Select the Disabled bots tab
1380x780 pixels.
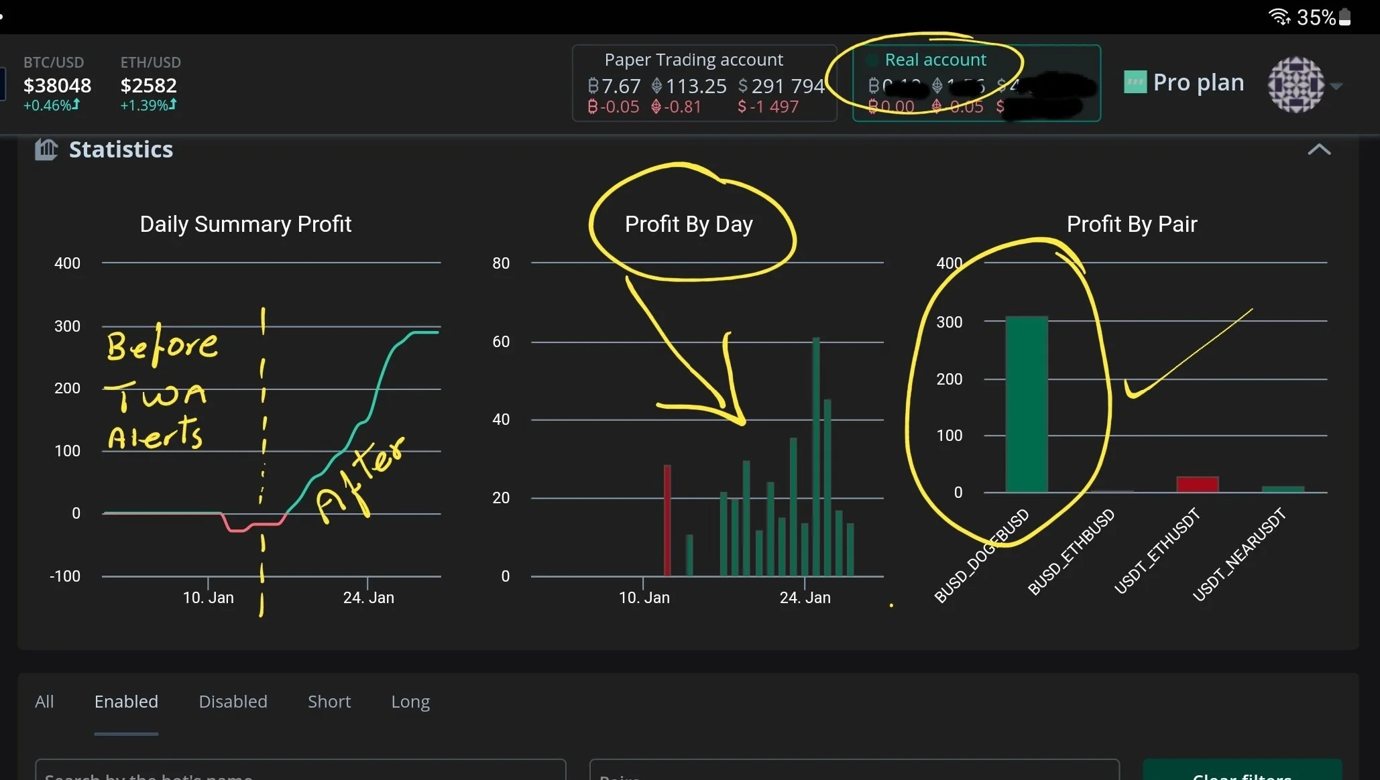coord(233,702)
